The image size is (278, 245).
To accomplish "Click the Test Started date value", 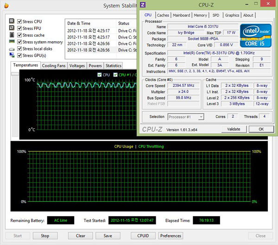I will click(132, 220).
